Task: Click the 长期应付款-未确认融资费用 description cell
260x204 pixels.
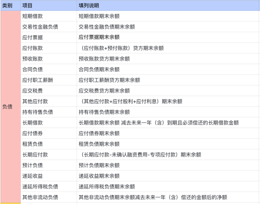Action: [168, 155]
